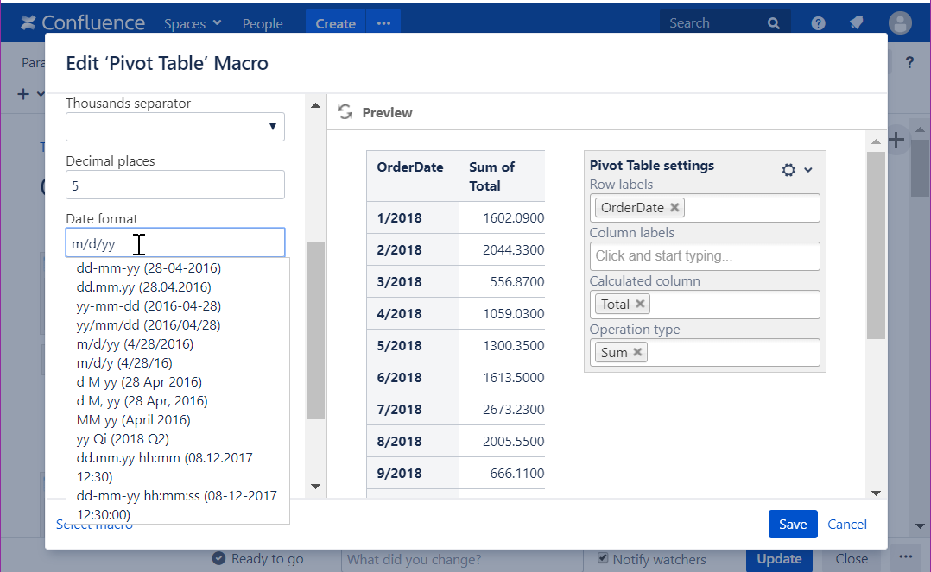931x572 pixels.
Task: Expand the Thousands separator dropdown
Action: (175, 127)
